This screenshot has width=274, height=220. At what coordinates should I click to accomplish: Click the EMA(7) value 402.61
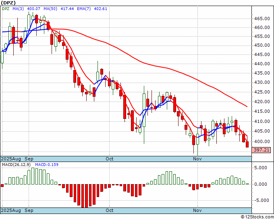[x=100, y=9]
